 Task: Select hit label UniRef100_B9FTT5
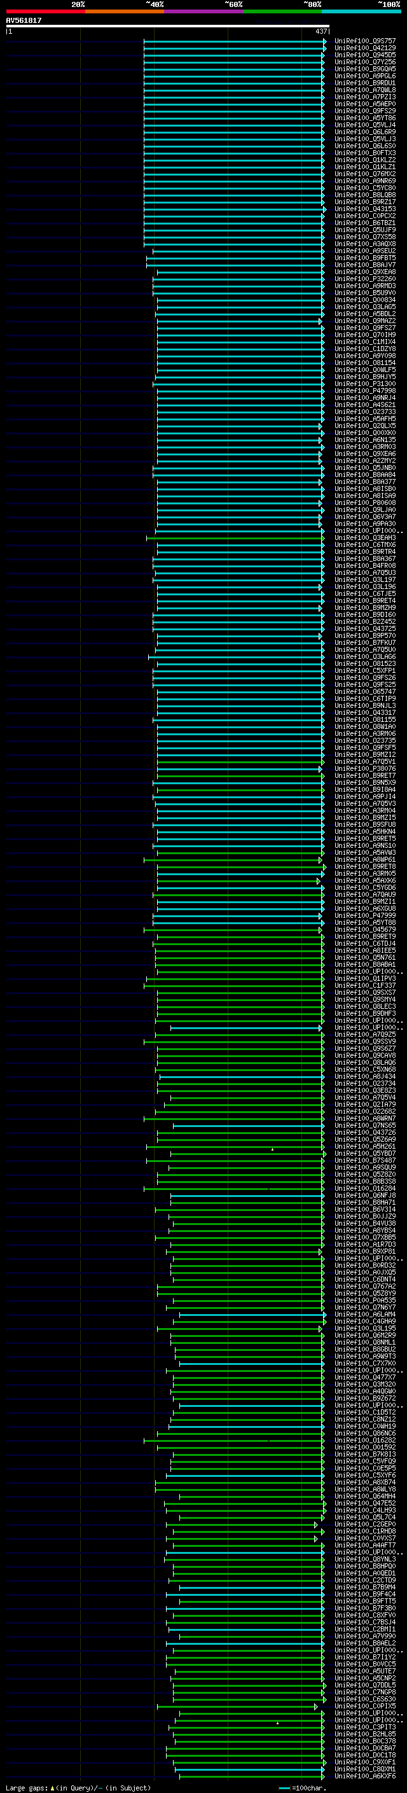(x=364, y=1601)
